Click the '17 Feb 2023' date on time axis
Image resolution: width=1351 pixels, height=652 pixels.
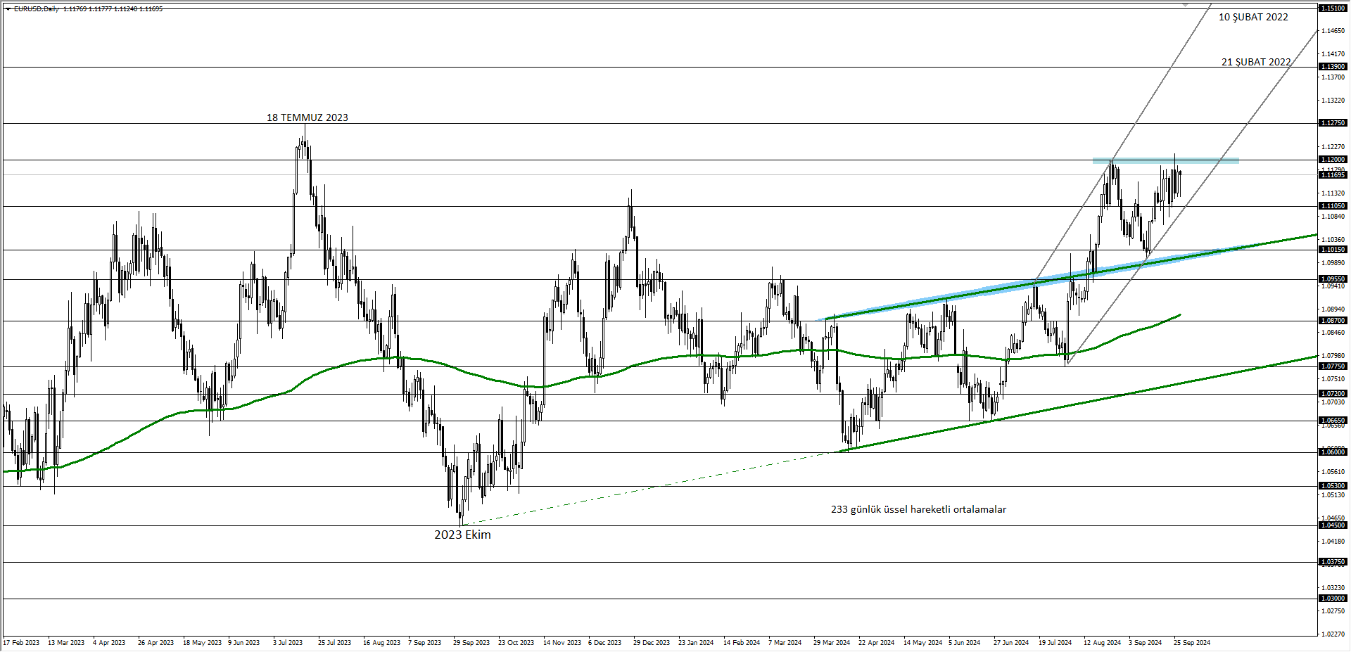click(21, 643)
